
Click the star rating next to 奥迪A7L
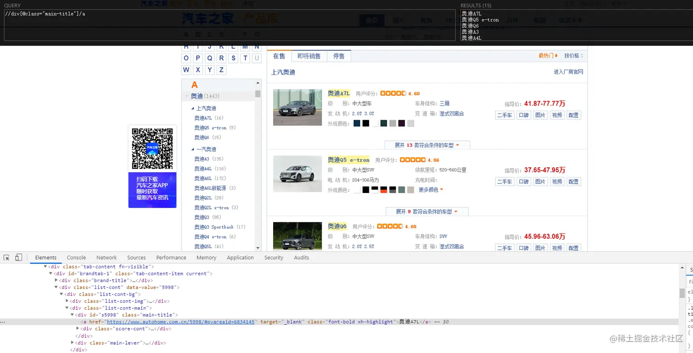[x=393, y=93]
